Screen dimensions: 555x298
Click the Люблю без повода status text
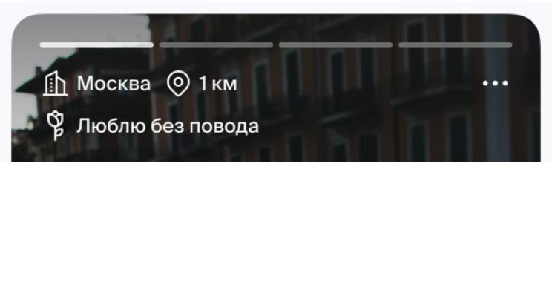168,126
